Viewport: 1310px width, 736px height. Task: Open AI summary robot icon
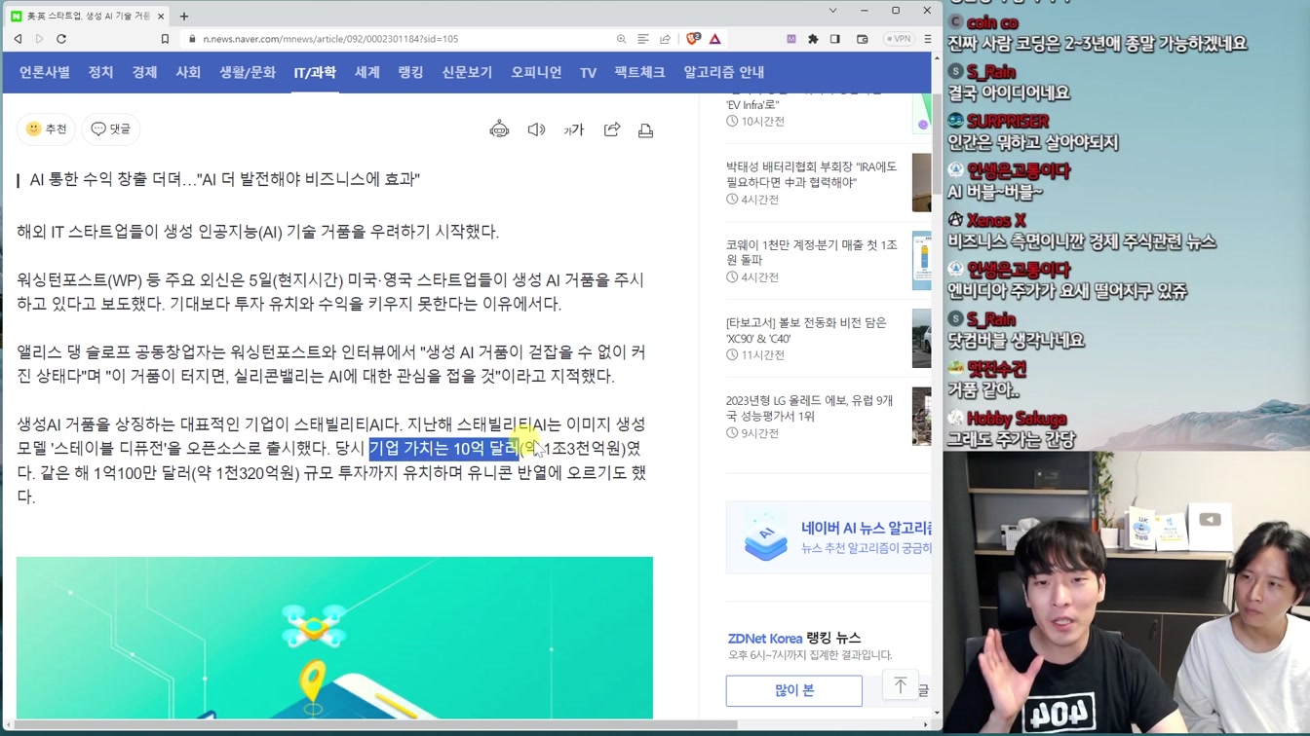[499, 129]
